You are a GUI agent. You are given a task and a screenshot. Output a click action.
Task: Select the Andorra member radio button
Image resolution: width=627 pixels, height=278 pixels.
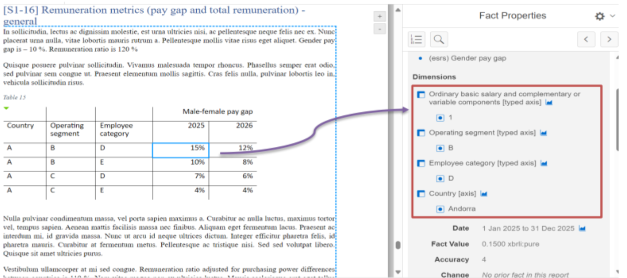tap(440, 209)
